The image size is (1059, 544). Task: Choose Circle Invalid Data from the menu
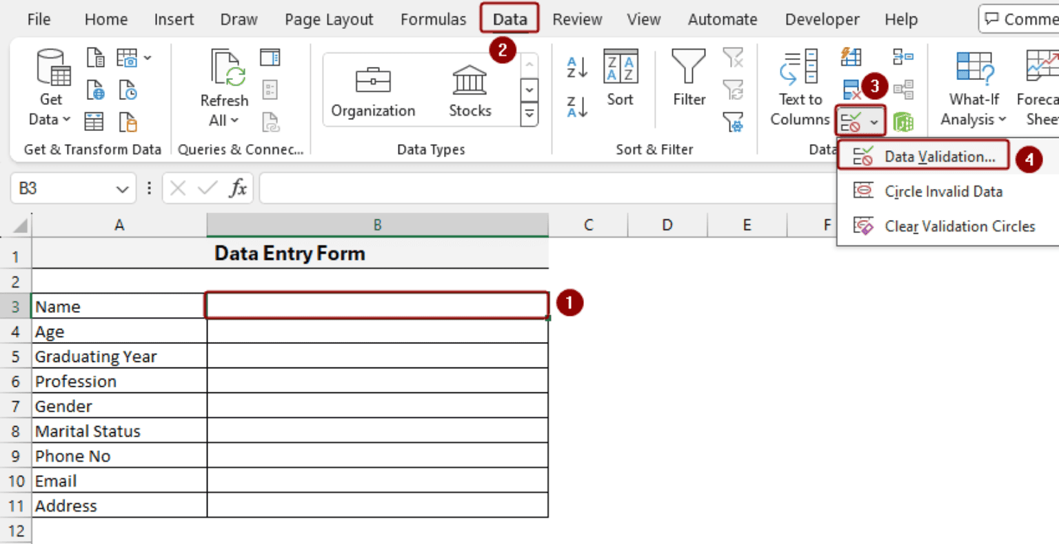(x=943, y=191)
